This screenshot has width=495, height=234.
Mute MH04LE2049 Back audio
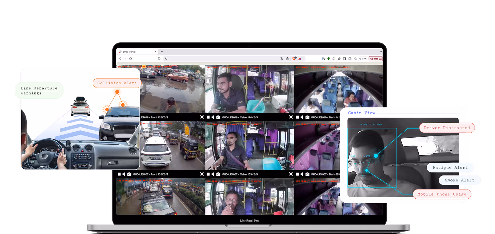302,117
